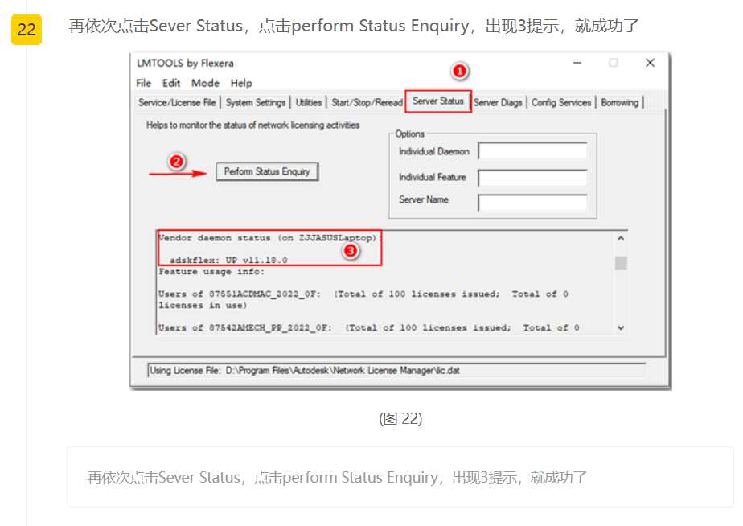Click the status output scroll up arrow
Image resolution: width=743 pixels, height=526 pixels.
click(621, 239)
